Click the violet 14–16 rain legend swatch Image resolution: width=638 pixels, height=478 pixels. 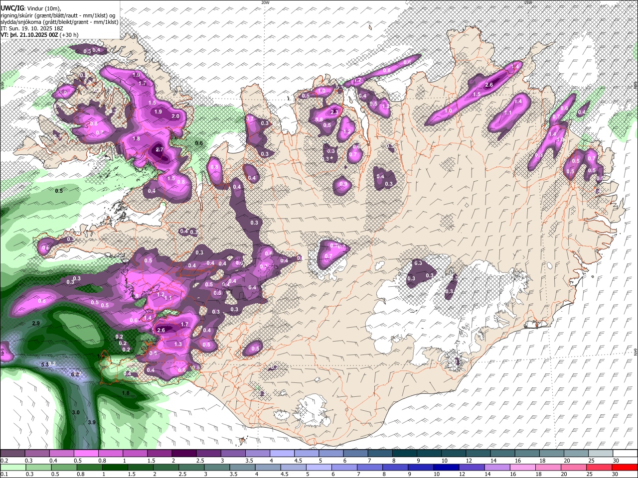(x=497, y=467)
